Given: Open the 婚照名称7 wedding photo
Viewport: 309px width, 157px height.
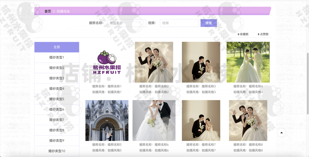Looking at the screenshot, I should tap(201, 120).
